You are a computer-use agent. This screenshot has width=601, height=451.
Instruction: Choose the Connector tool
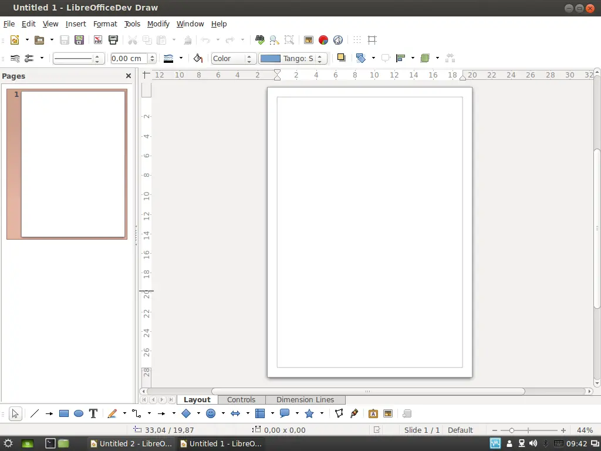pos(136,414)
